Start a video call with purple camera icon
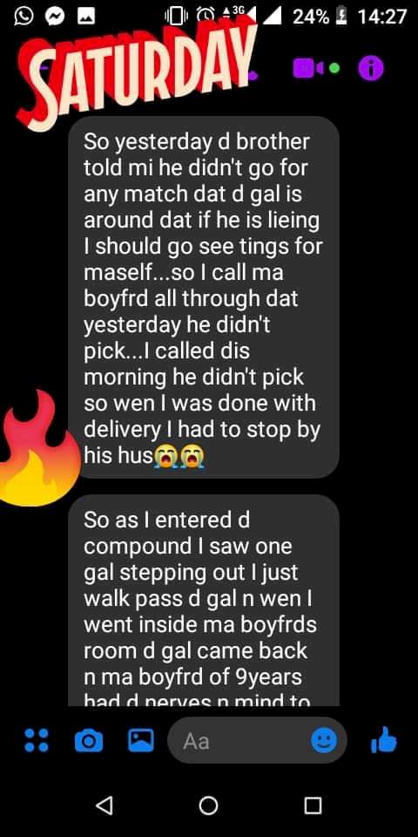 307,68
